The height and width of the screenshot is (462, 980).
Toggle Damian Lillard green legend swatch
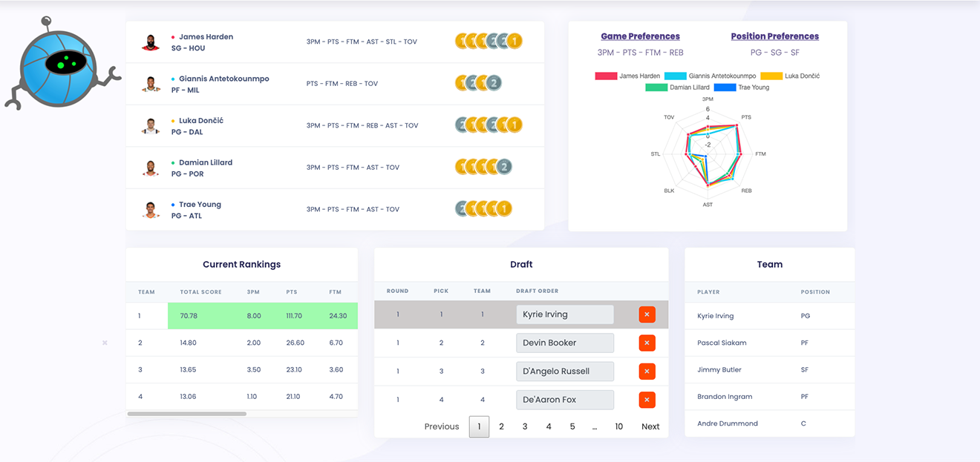click(656, 88)
